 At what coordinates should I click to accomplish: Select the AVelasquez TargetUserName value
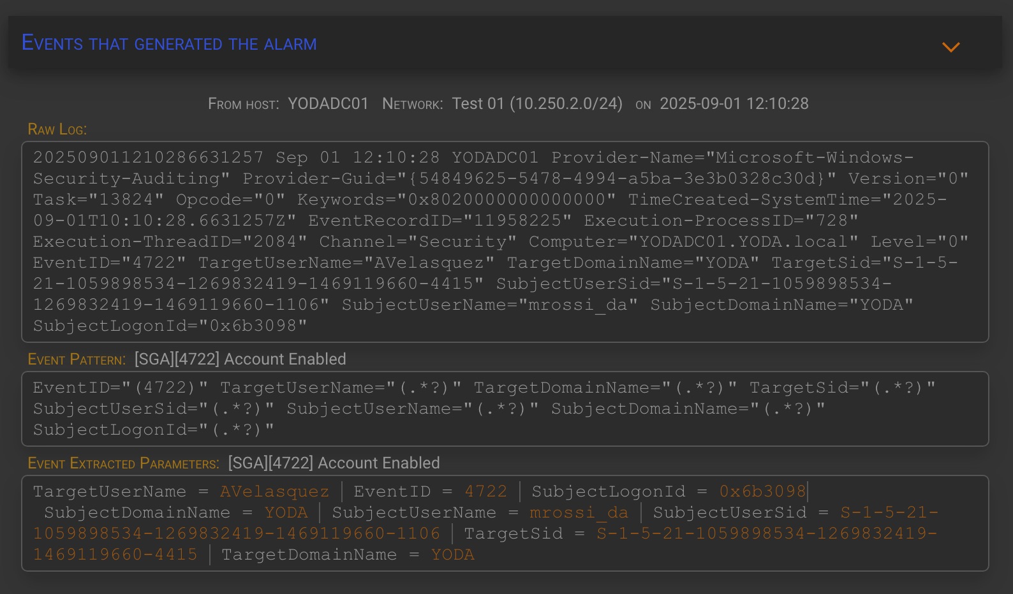274,491
